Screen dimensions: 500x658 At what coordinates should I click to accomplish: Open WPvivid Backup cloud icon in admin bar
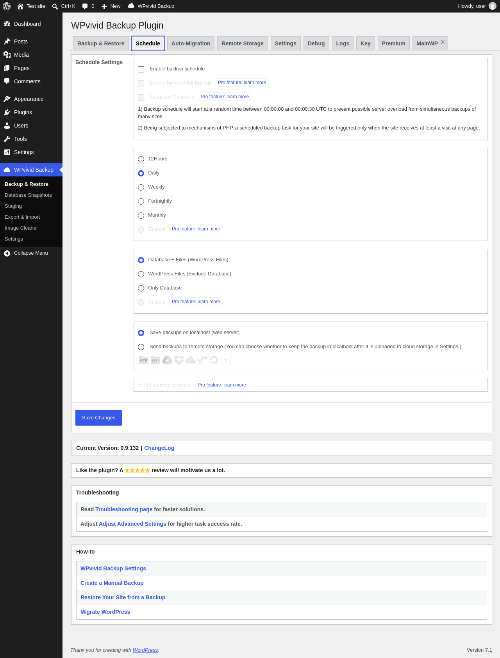pyautogui.click(x=131, y=6)
